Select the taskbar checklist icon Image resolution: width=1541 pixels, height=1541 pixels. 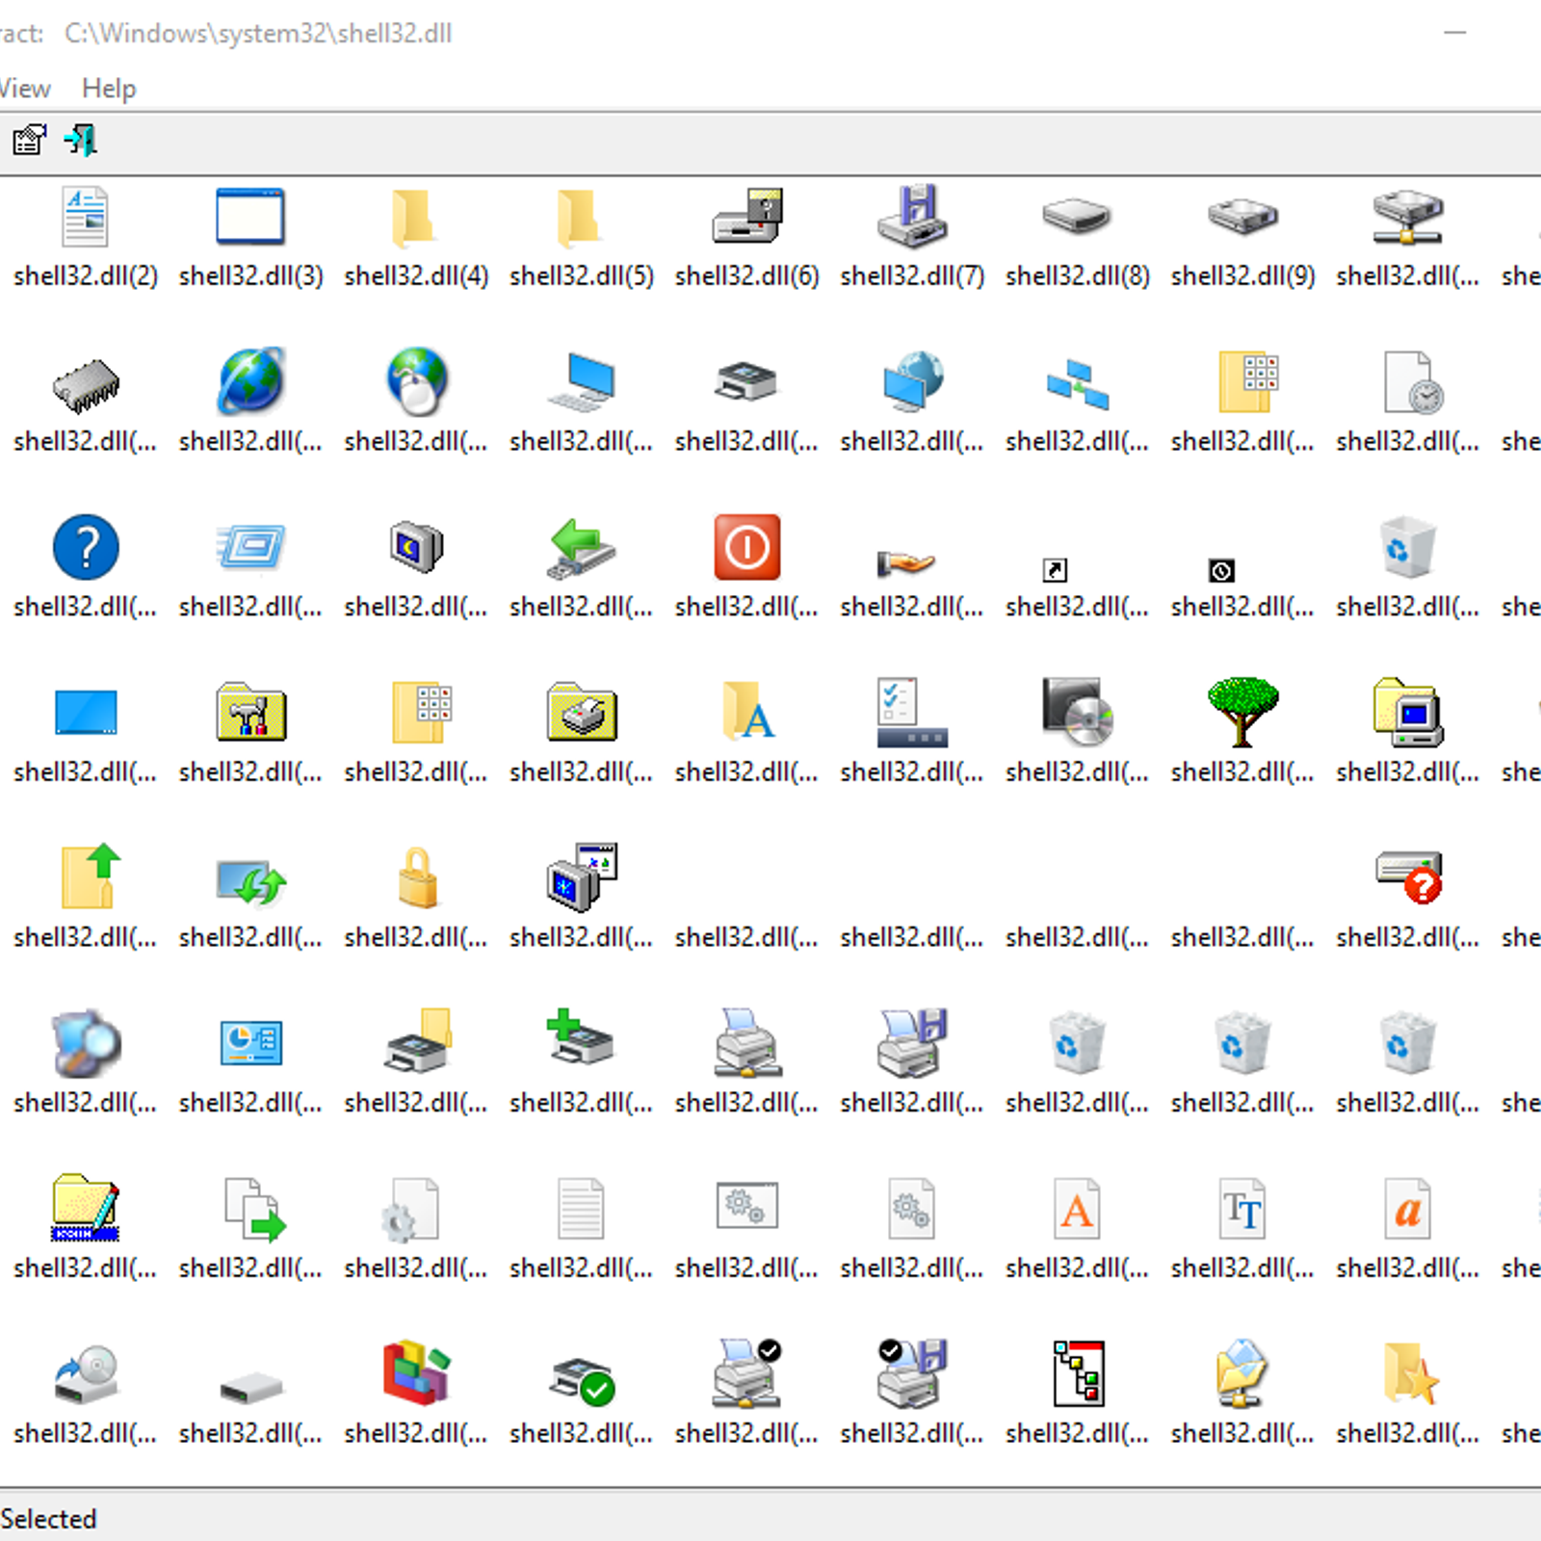[912, 713]
